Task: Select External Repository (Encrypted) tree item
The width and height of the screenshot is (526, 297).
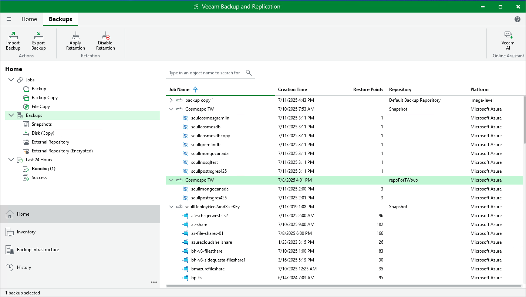Action: pos(62,151)
